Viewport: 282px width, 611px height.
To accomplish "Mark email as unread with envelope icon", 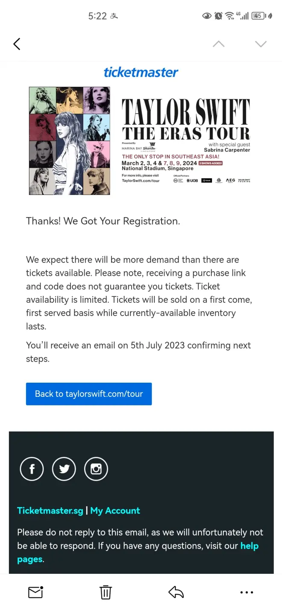I will coord(35,592).
